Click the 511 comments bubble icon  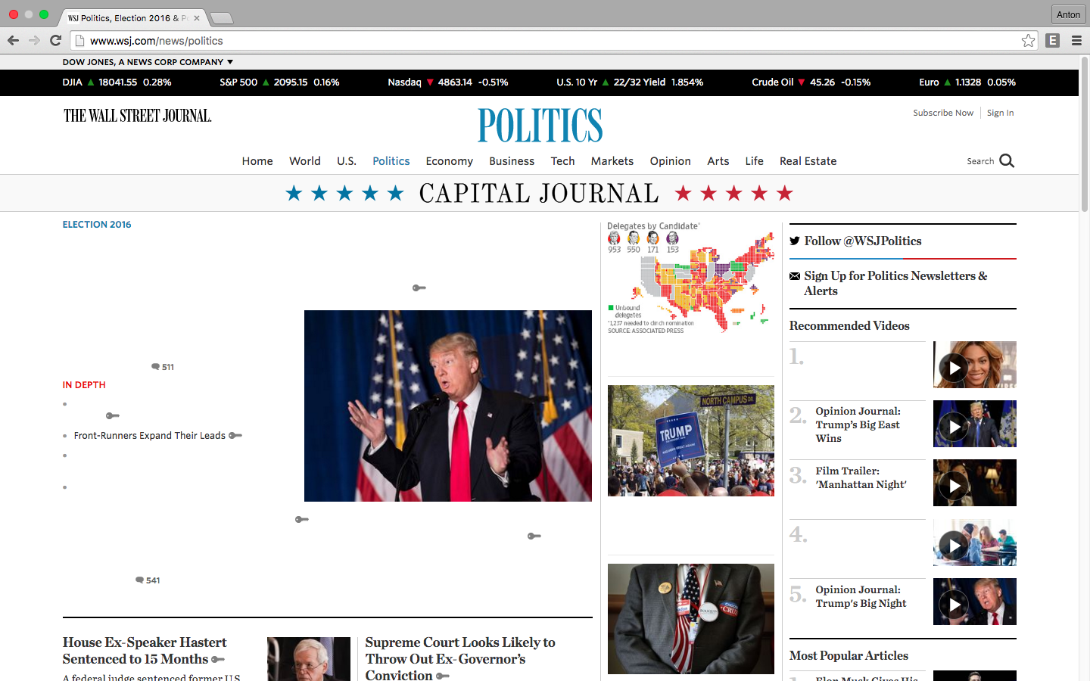155,367
